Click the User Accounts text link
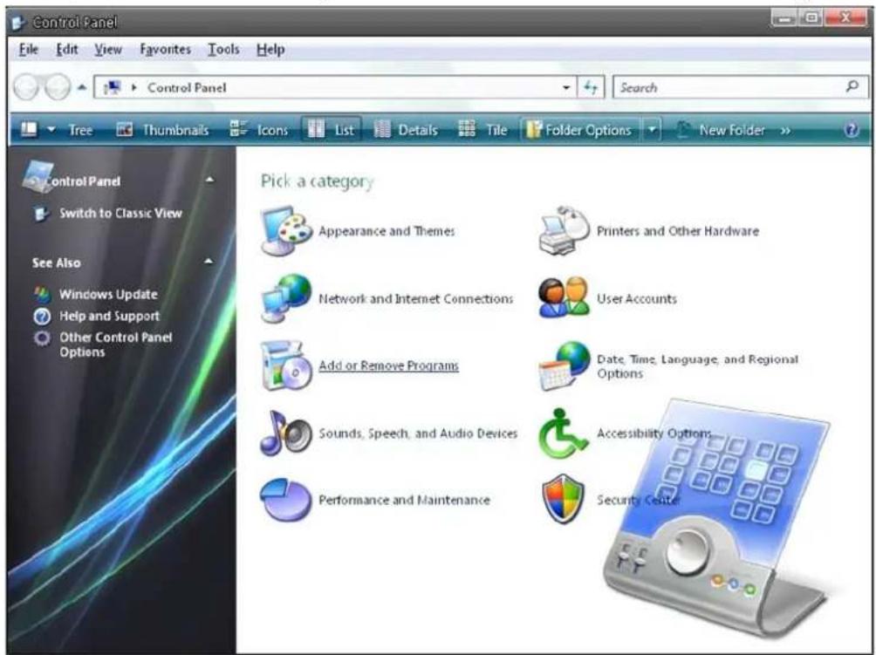The width and height of the screenshot is (876, 655). click(636, 299)
